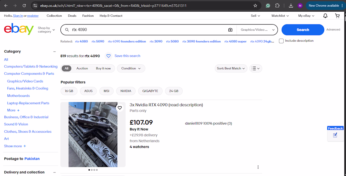Open Fans, Heatsinks & Cooling category

pyautogui.click(x=28, y=88)
